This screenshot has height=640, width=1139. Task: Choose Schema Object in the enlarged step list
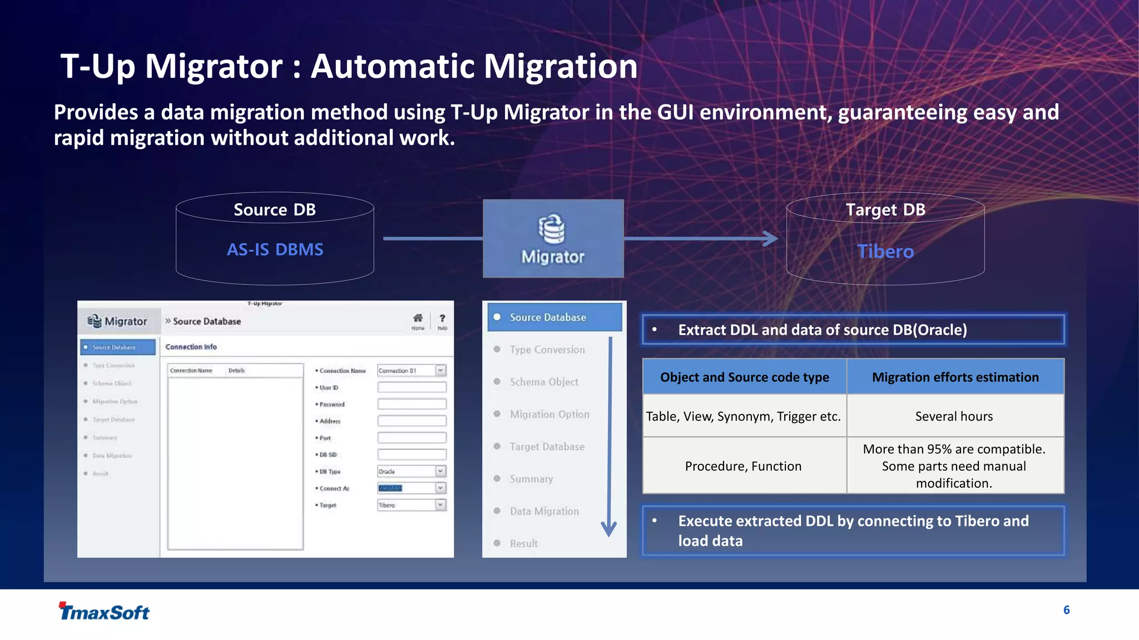544,382
